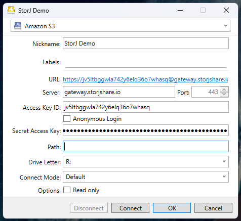Click the Access Key ID field

point(146,107)
